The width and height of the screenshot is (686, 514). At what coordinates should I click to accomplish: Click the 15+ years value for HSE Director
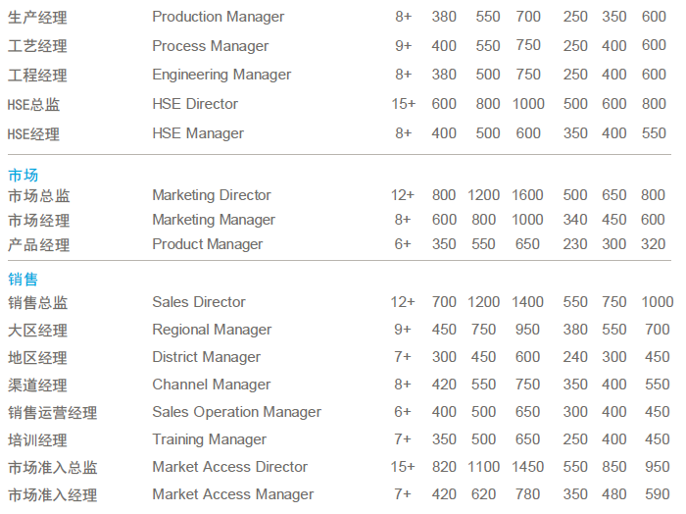[403, 104]
